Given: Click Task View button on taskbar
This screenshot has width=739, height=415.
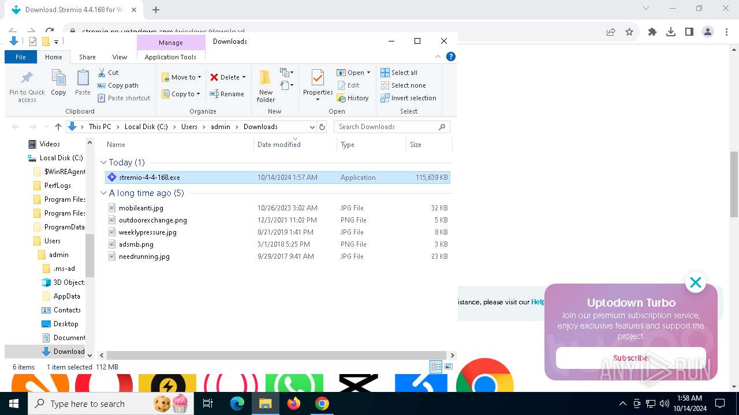Looking at the screenshot, I should pyautogui.click(x=208, y=403).
